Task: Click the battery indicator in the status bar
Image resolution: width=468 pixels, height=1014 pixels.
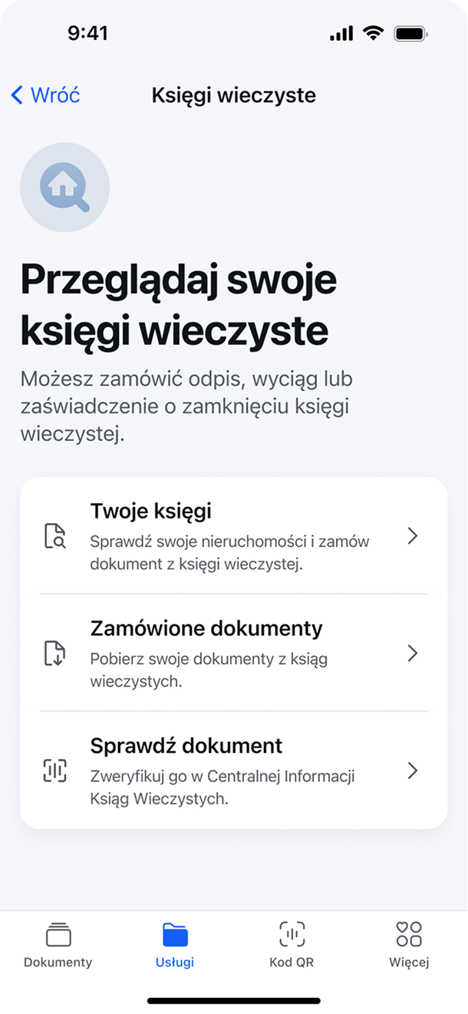Action: pos(410,33)
